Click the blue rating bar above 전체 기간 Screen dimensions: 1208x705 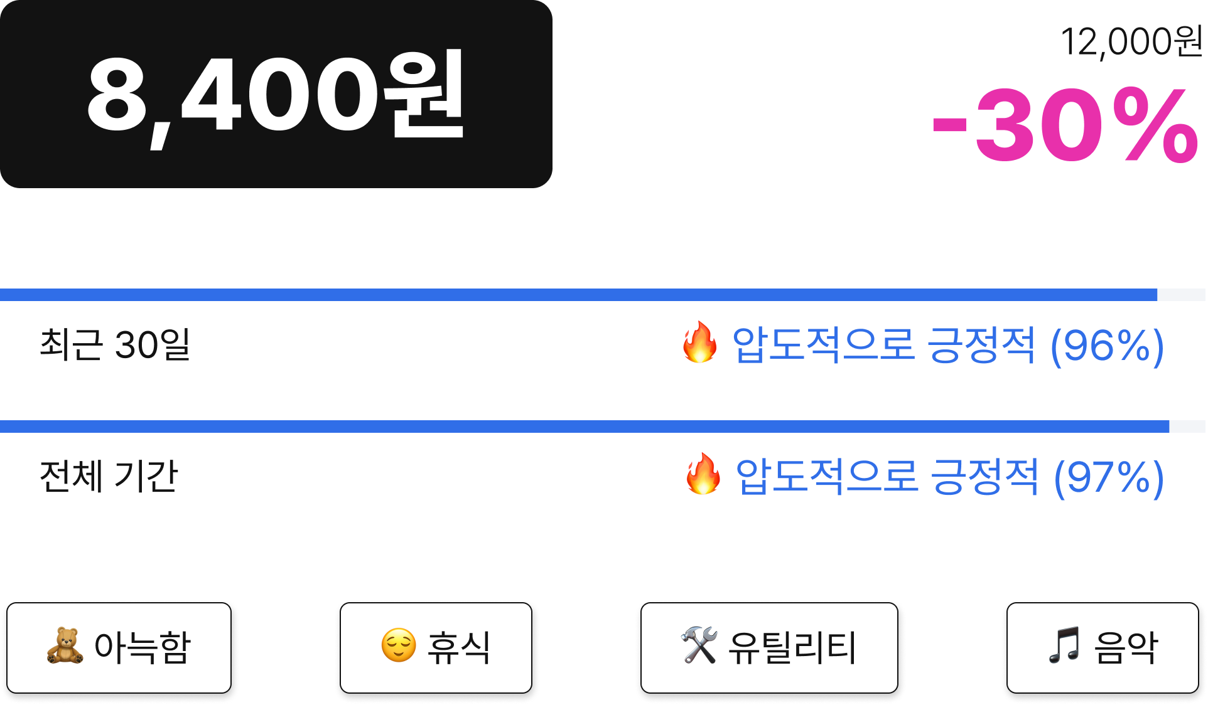pos(585,427)
